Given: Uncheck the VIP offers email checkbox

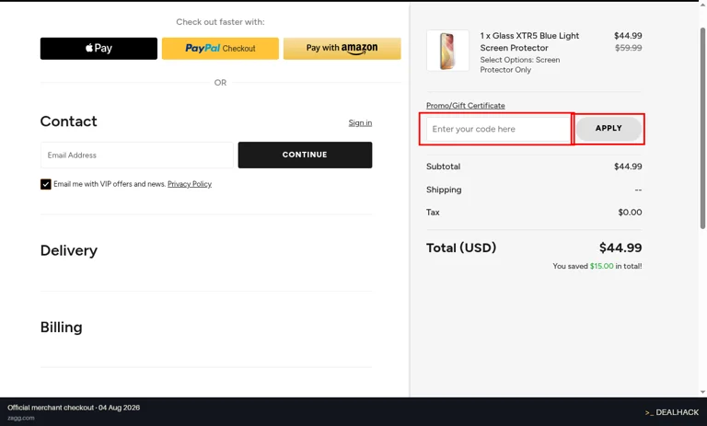Looking at the screenshot, I should [45, 184].
